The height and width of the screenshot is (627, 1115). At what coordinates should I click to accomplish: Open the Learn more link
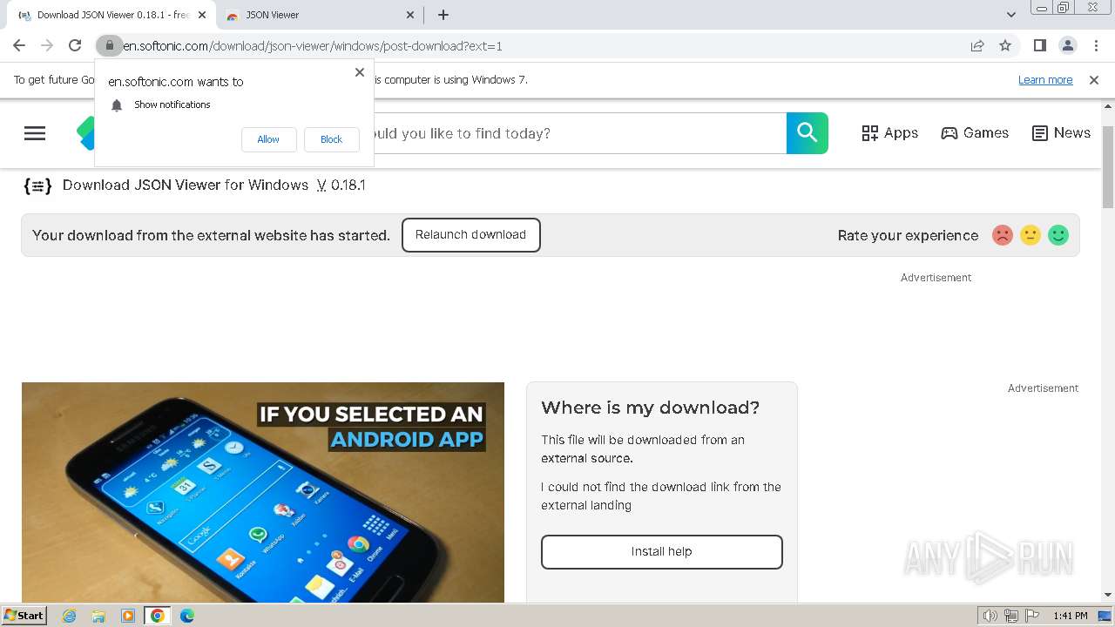pos(1045,80)
